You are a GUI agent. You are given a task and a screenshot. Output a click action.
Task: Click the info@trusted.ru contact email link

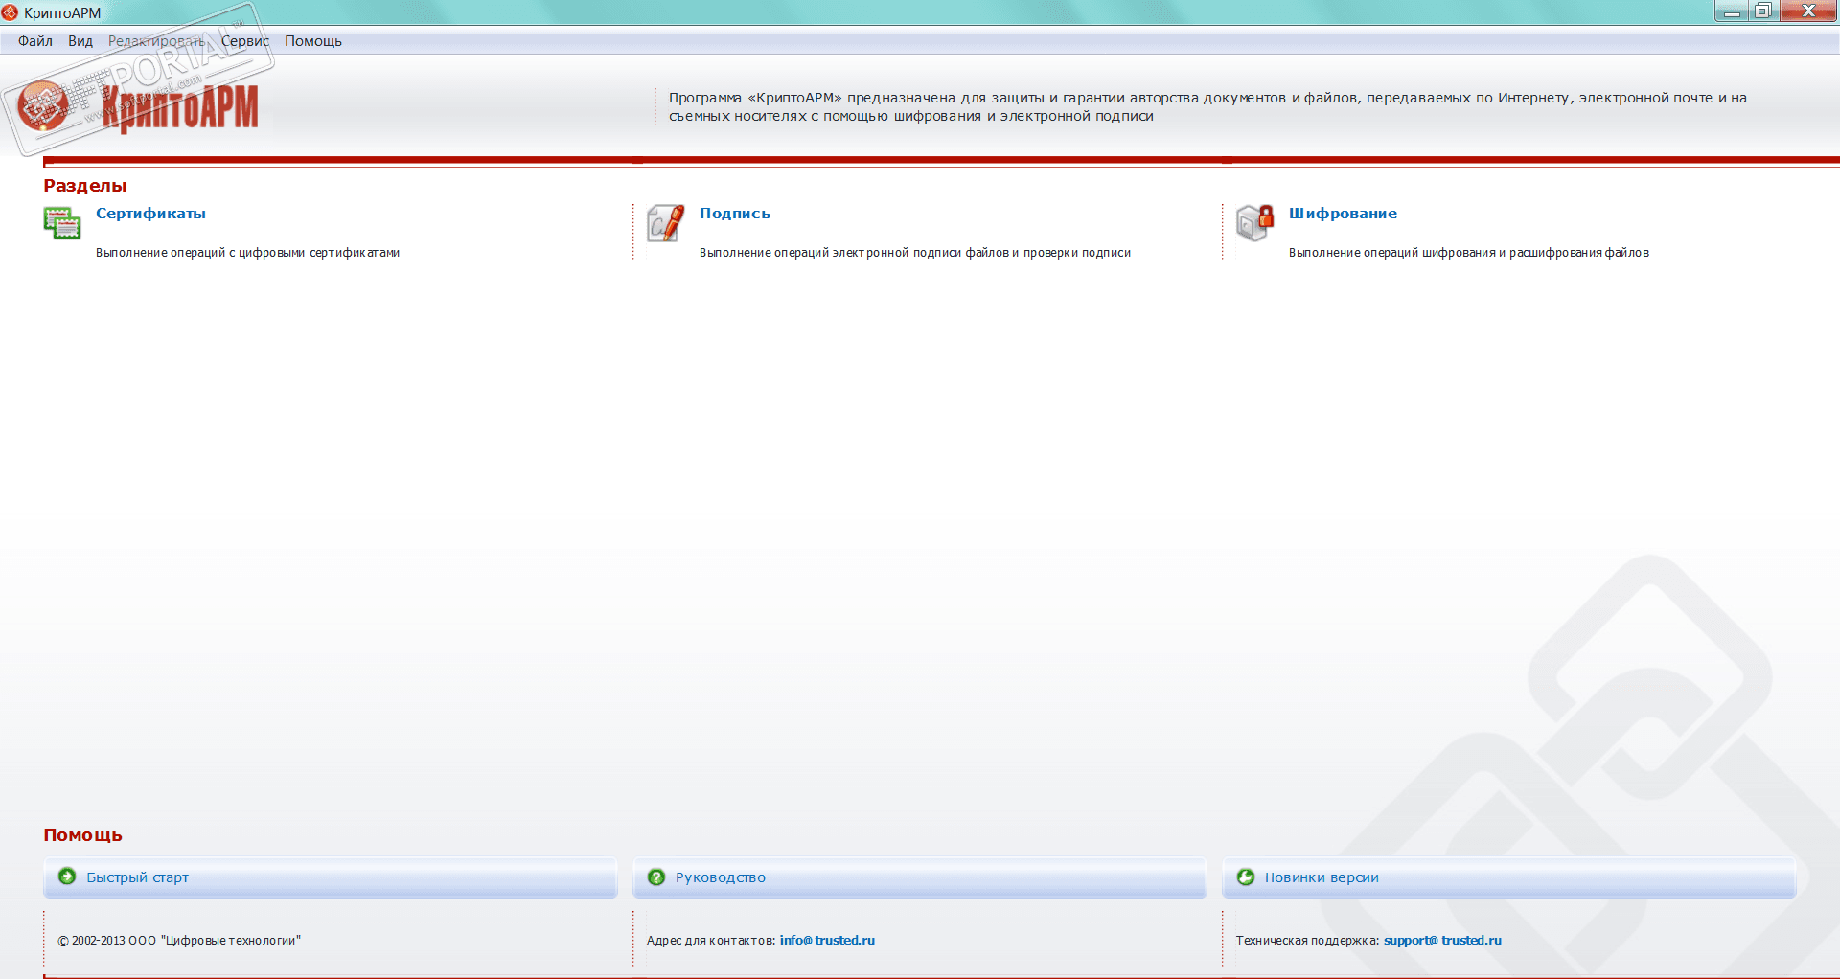tap(827, 941)
